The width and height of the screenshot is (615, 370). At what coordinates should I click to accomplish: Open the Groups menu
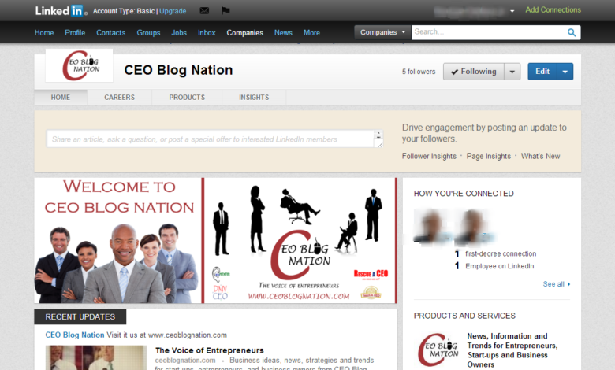pyautogui.click(x=148, y=33)
